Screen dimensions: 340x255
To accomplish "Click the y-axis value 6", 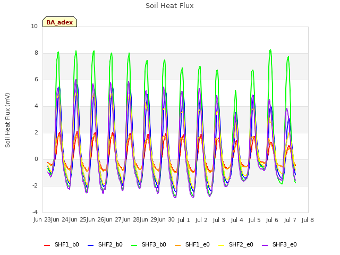I will coord(36,79).
